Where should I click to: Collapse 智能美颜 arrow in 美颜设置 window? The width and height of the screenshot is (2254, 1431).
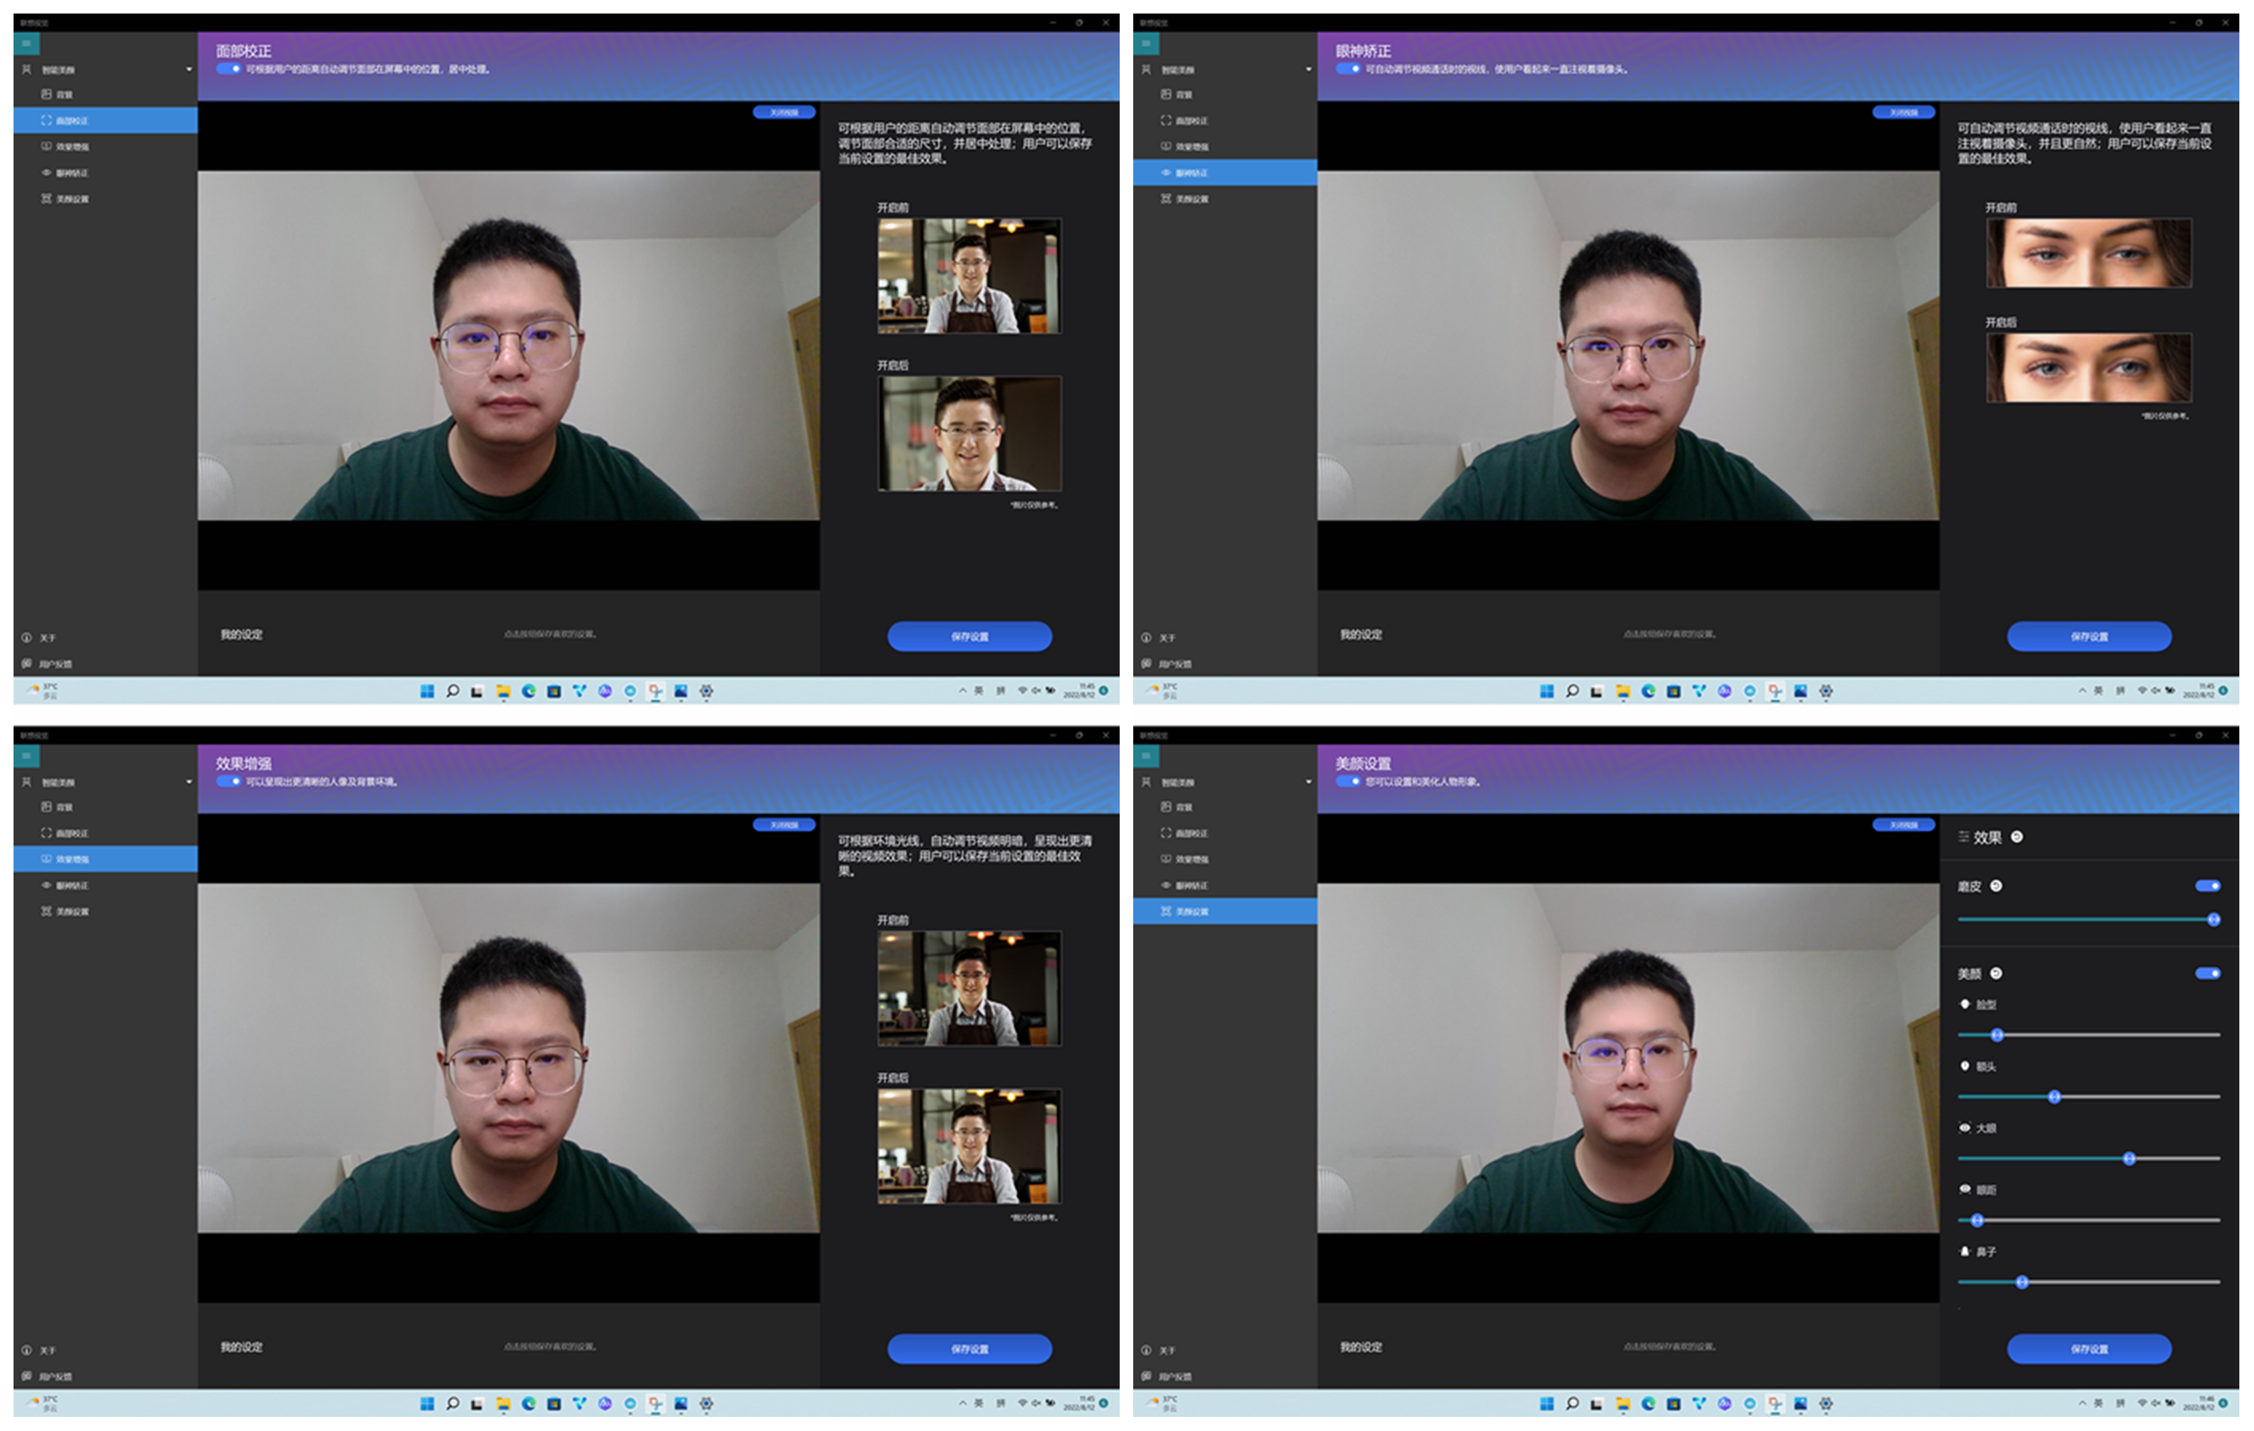coord(1308,781)
